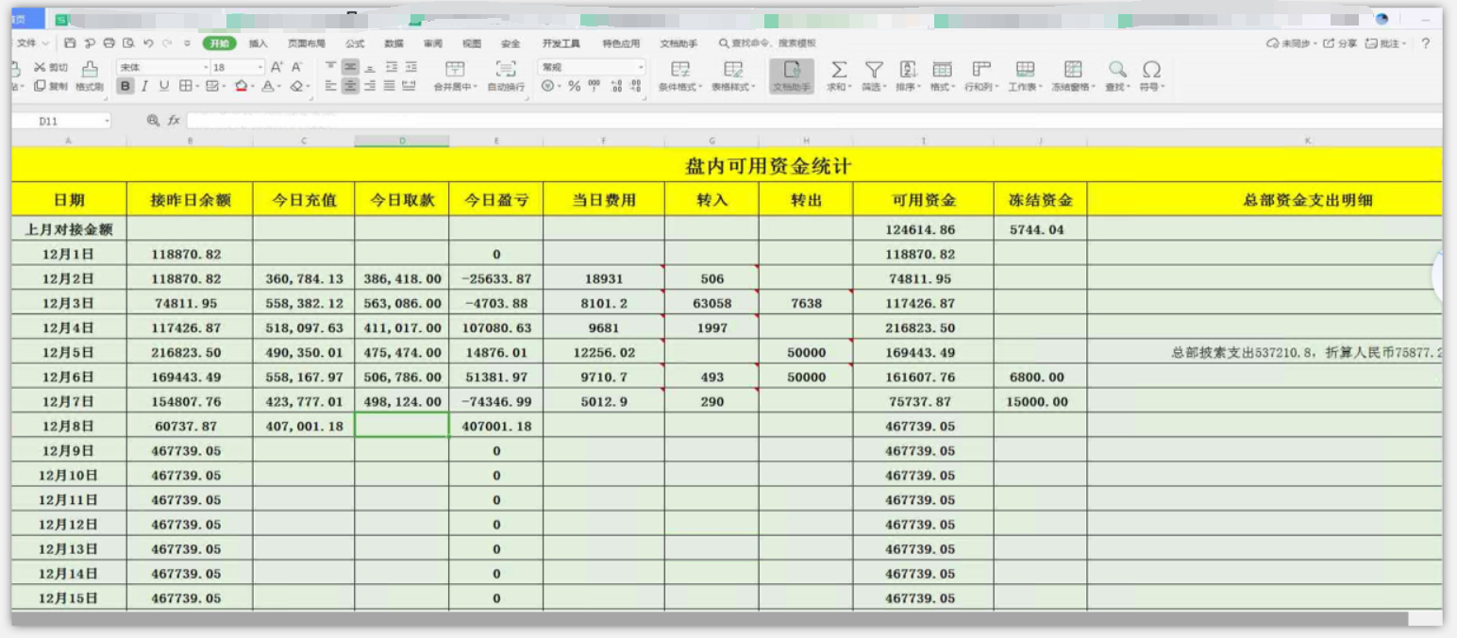Switch to Formulas (公式) tab
This screenshot has height=638, width=1457.
[x=355, y=43]
